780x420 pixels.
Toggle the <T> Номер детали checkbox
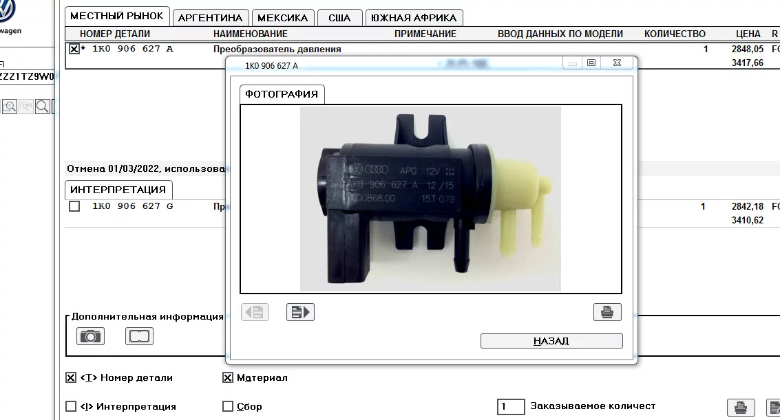(x=71, y=377)
